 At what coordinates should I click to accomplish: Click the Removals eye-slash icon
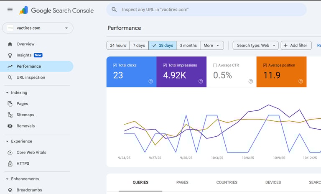point(10,126)
